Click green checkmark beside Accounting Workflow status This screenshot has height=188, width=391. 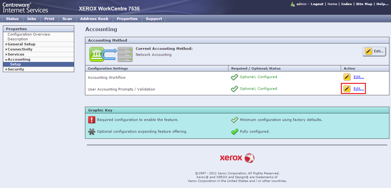click(234, 77)
